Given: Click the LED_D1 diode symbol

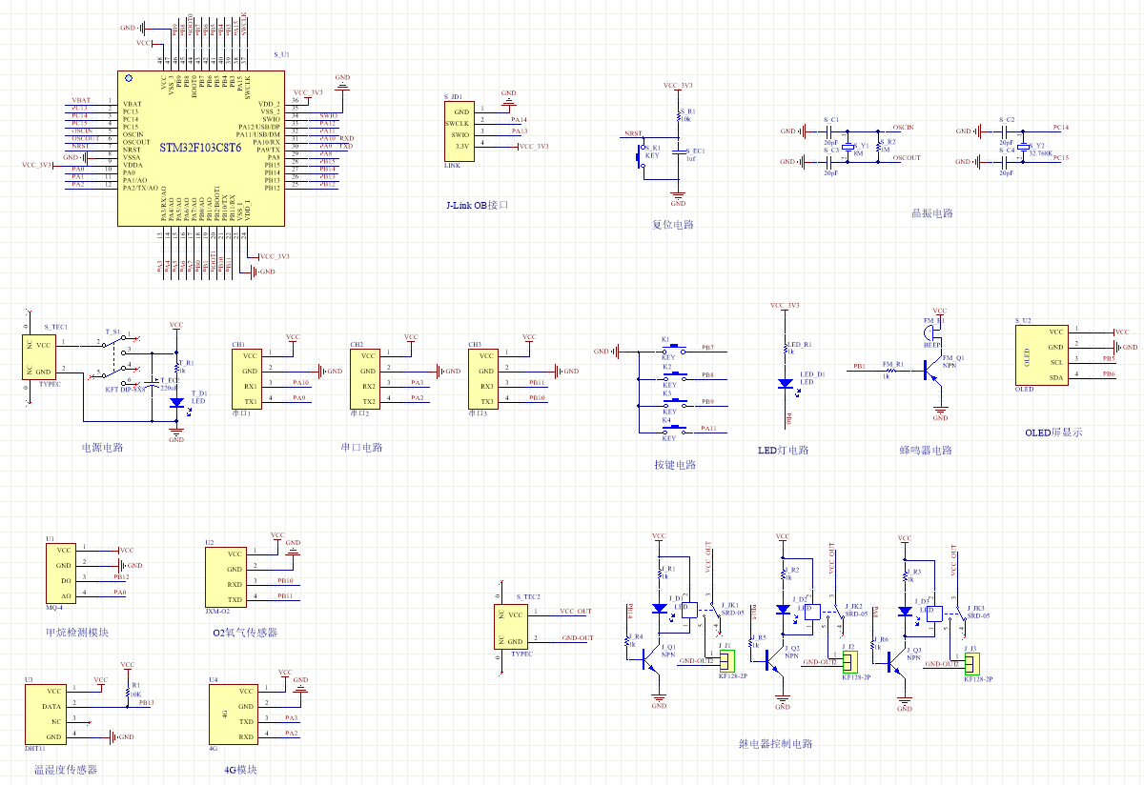Looking at the screenshot, I should [785, 383].
